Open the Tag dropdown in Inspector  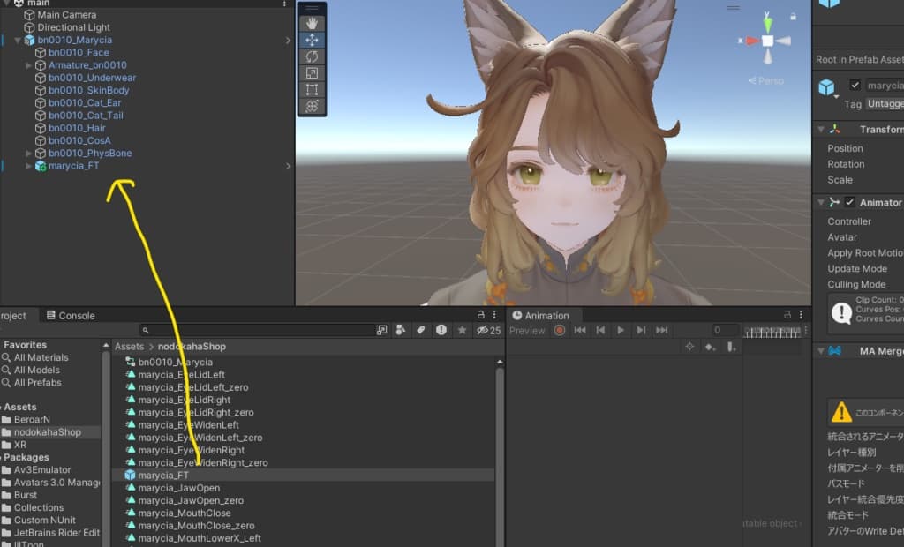(x=884, y=104)
